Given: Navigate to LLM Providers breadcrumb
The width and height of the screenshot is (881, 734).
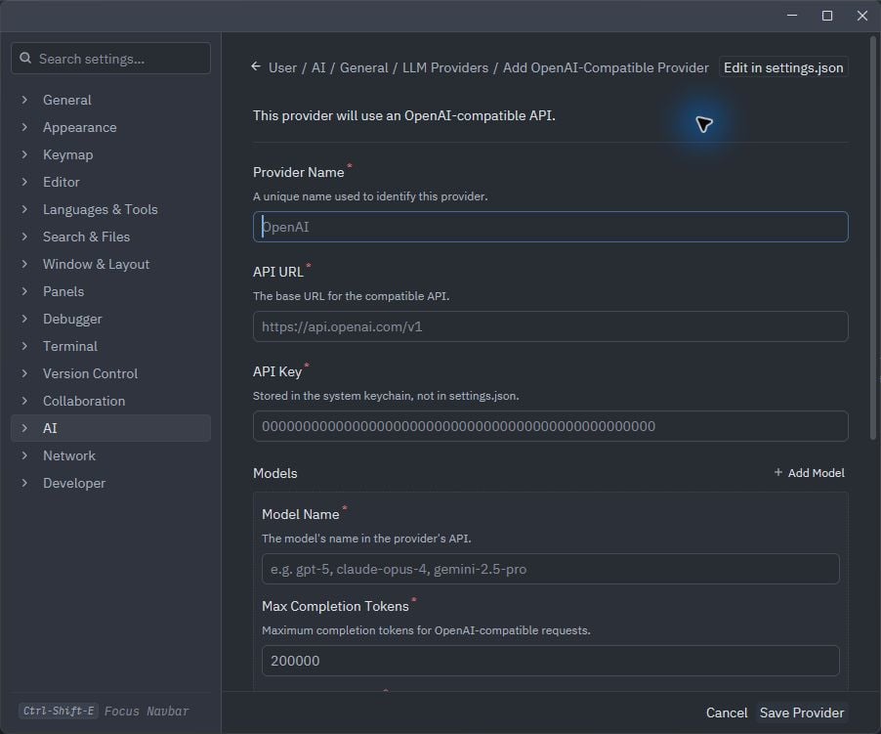Looking at the screenshot, I should point(445,67).
